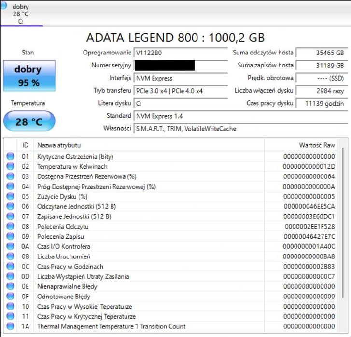Click the Własności features field
The image size is (351, 337).
(240, 129)
